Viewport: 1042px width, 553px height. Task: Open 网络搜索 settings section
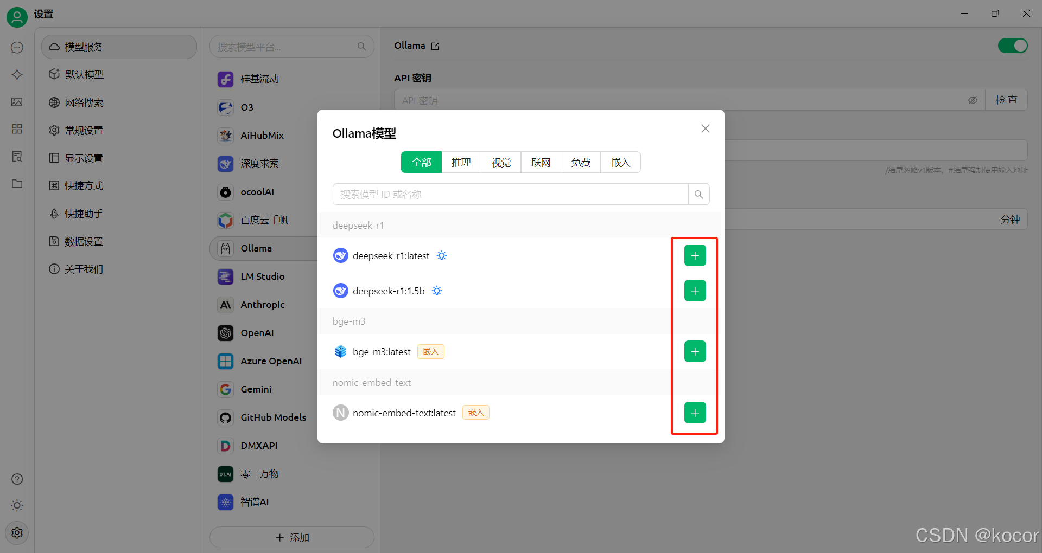tap(119, 102)
